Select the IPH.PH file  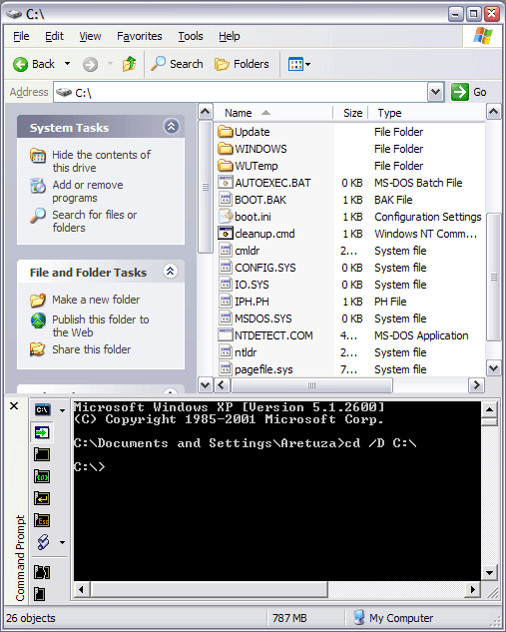(x=252, y=302)
